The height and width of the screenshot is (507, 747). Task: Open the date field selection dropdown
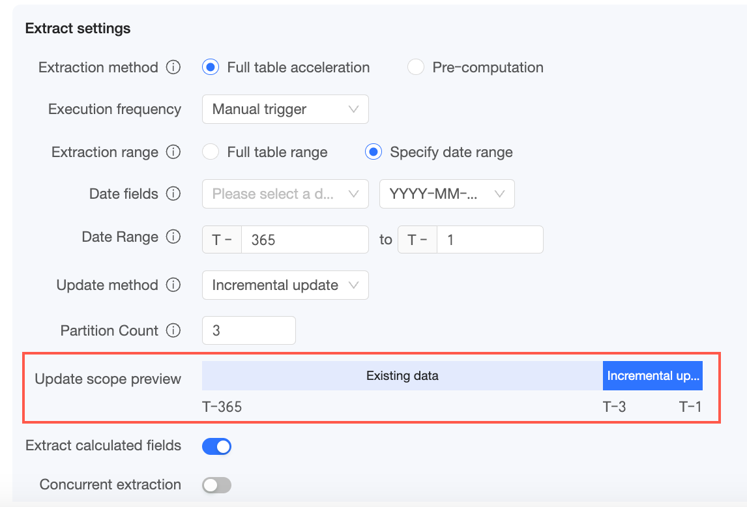(286, 194)
